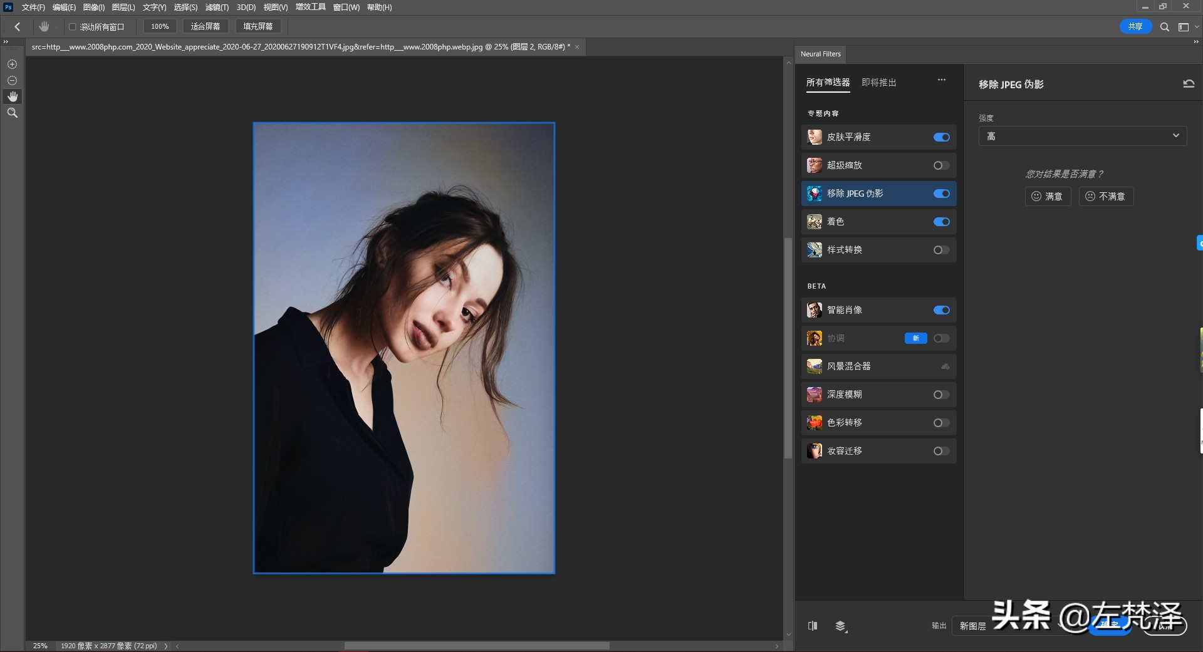
Task: Click the 适合屏幕 fit screen button
Action: (206, 26)
